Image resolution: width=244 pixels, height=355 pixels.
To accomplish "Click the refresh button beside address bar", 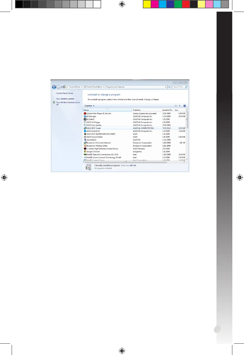I will (169, 87).
